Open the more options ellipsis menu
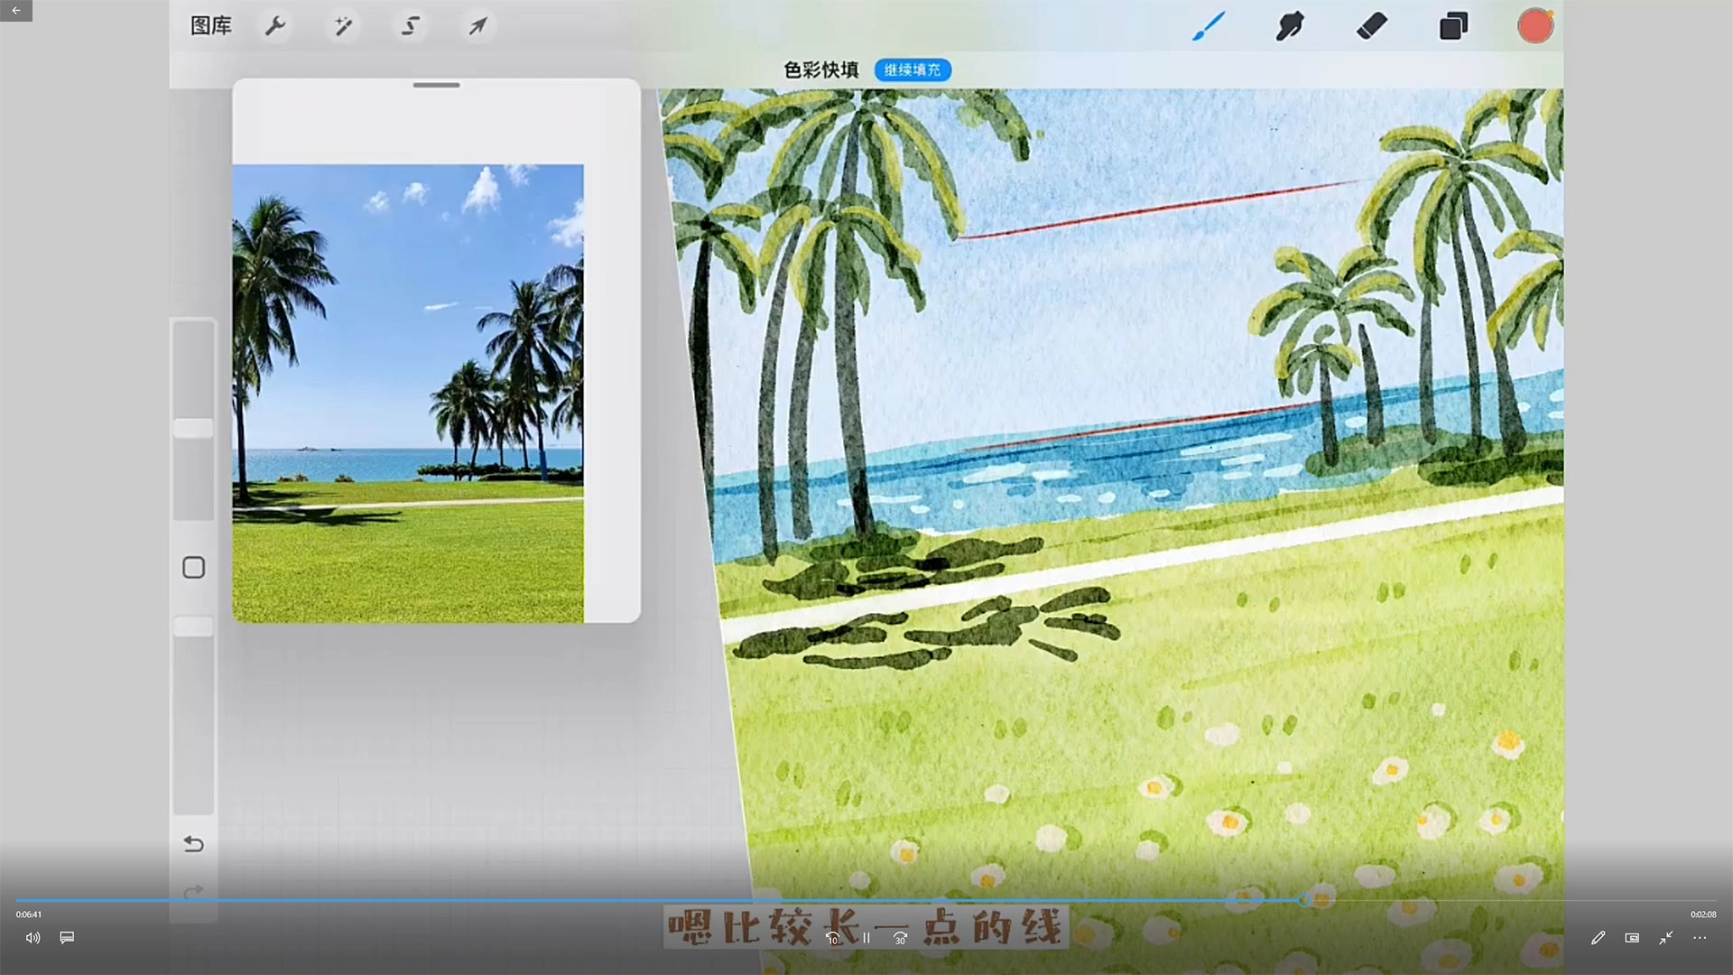Viewport: 1733px width, 975px height. coord(1700,938)
